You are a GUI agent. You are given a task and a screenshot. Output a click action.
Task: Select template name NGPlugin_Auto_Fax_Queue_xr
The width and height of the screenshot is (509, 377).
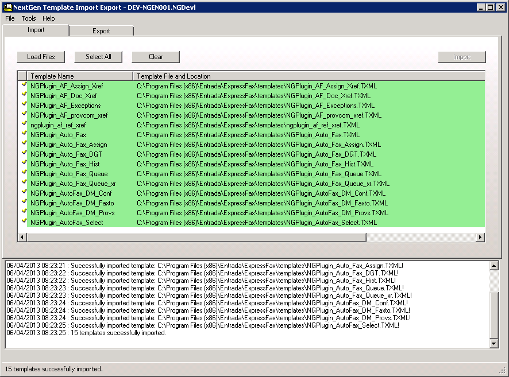coord(73,183)
